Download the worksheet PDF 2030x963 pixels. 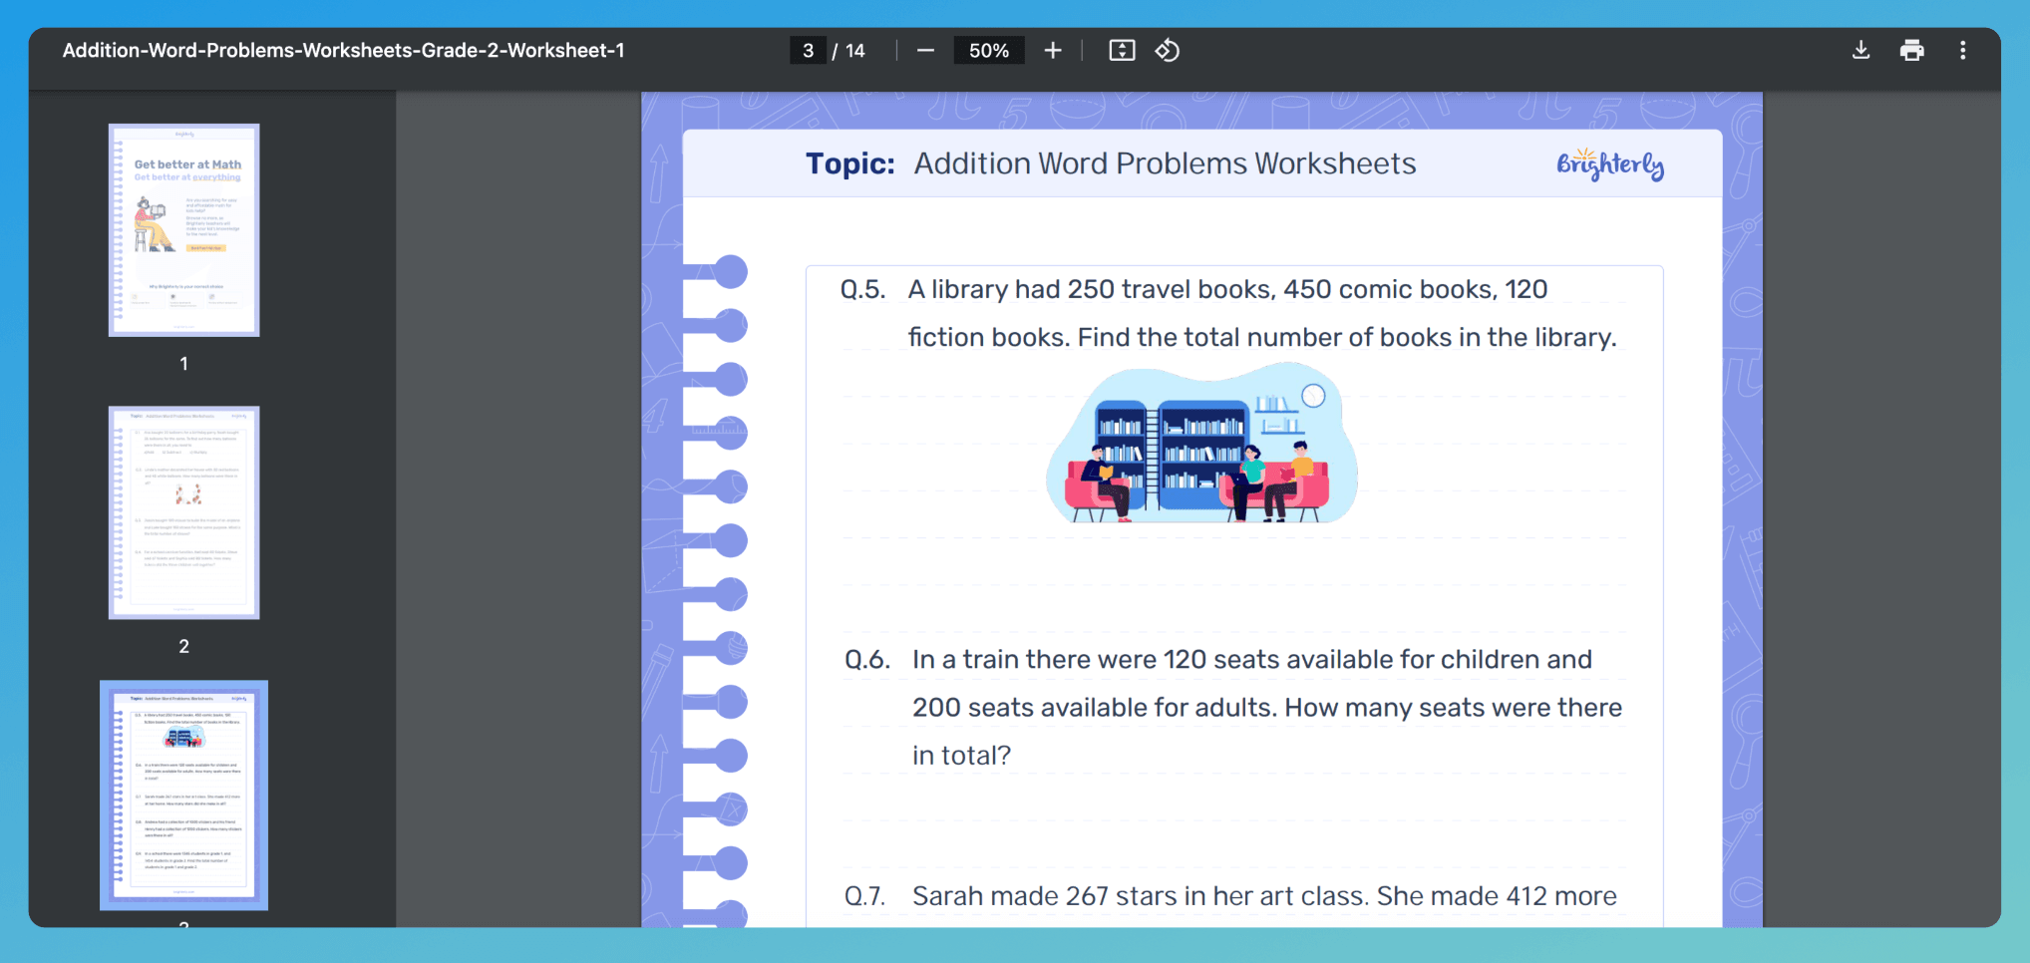(1859, 50)
